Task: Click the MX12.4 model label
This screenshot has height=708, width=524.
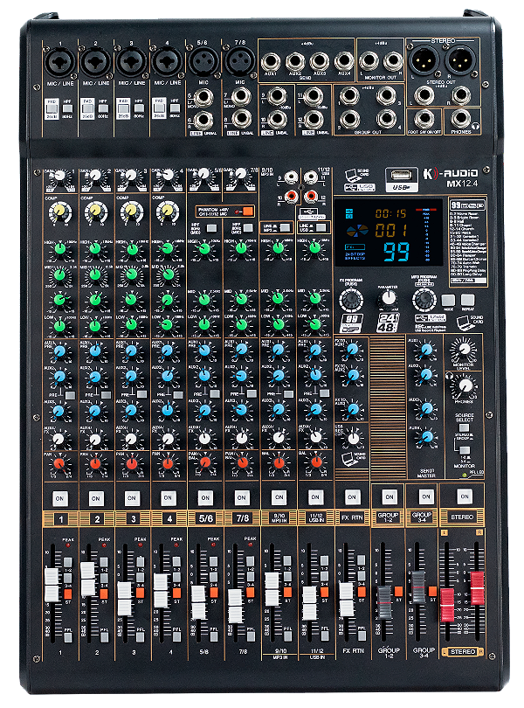Action: [x=462, y=184]
